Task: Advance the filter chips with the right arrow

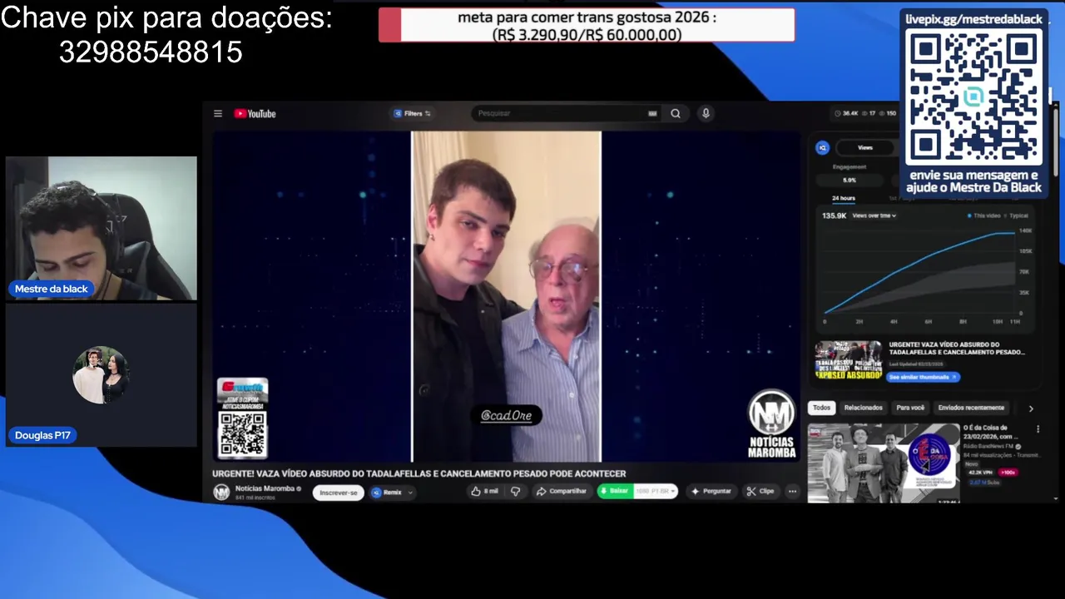Action: click(x=1031, y=408)
